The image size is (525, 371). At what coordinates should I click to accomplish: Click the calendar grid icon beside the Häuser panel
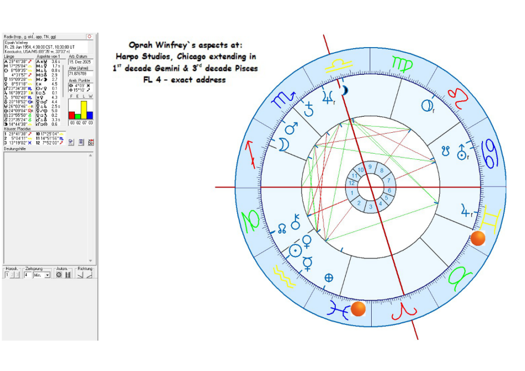coord(91,142)
